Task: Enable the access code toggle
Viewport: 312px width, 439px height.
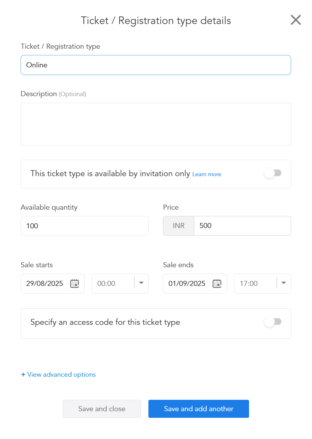Action: click(273, 322)
